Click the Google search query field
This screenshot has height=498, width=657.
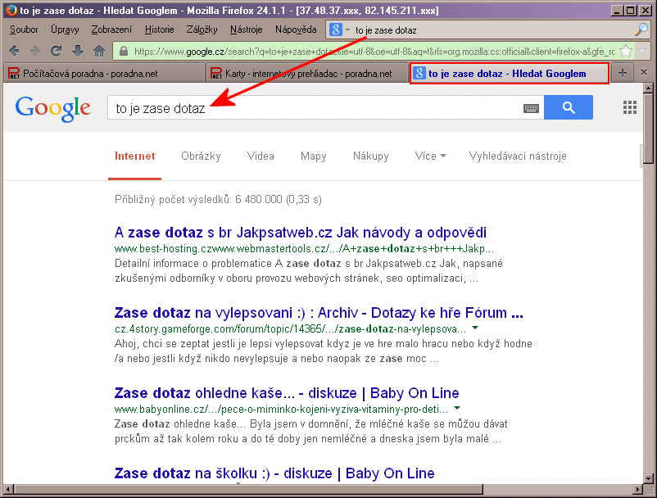[315, 107]
